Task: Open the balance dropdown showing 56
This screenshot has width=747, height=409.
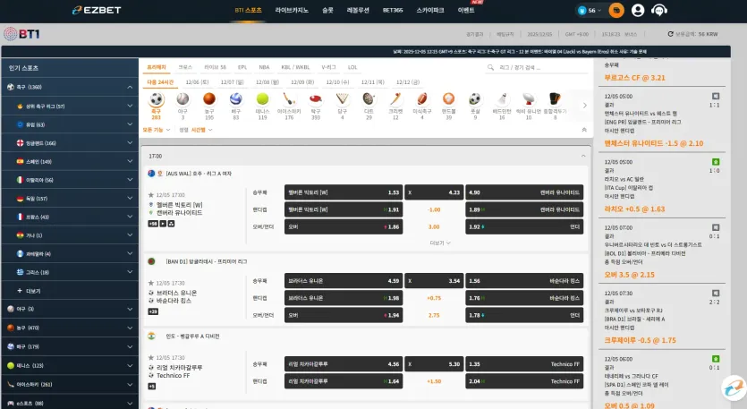Action: pyautogui.click(x=590, y=11)
